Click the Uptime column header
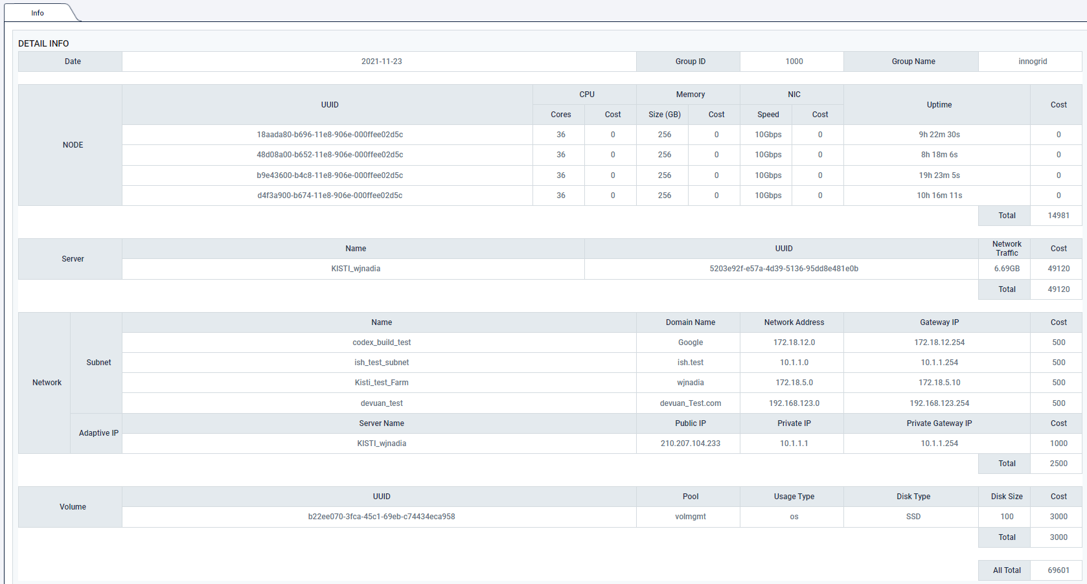Image resolution: width=1087 pixels, height=584 pixels. (x=937, y=105)
